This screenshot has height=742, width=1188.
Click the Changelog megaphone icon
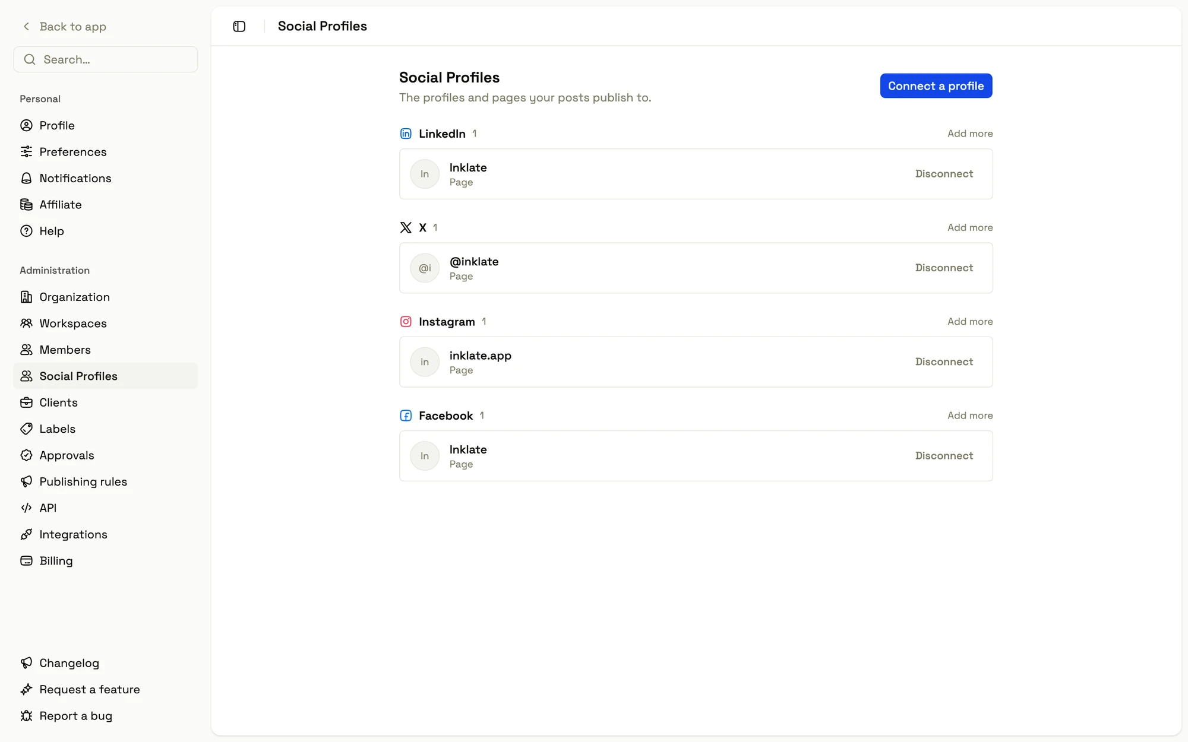tap(26, 663)
